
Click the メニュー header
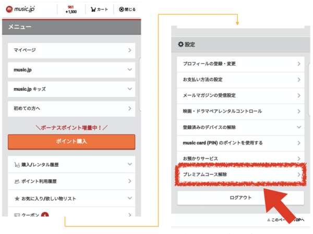(x=71, y=27)
